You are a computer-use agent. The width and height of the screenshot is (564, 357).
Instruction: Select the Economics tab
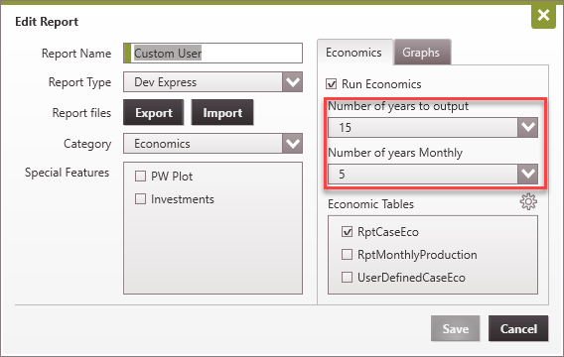pos(354,53)
